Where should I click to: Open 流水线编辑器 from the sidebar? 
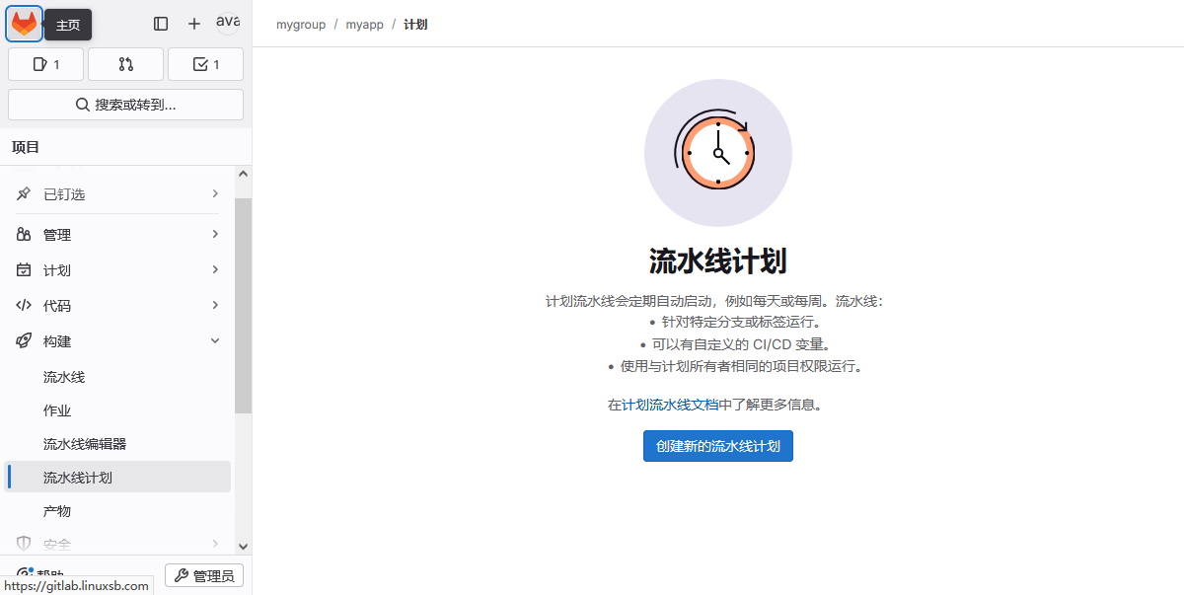pos(85,444)
